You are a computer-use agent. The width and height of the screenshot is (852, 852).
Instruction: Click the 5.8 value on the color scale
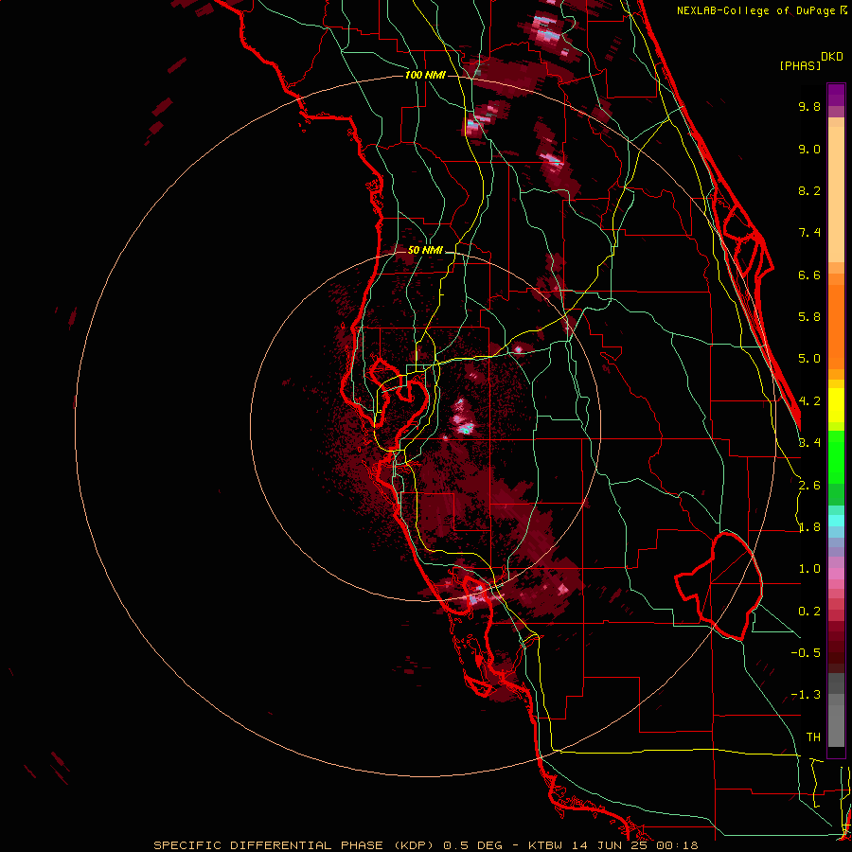(809, 317)
